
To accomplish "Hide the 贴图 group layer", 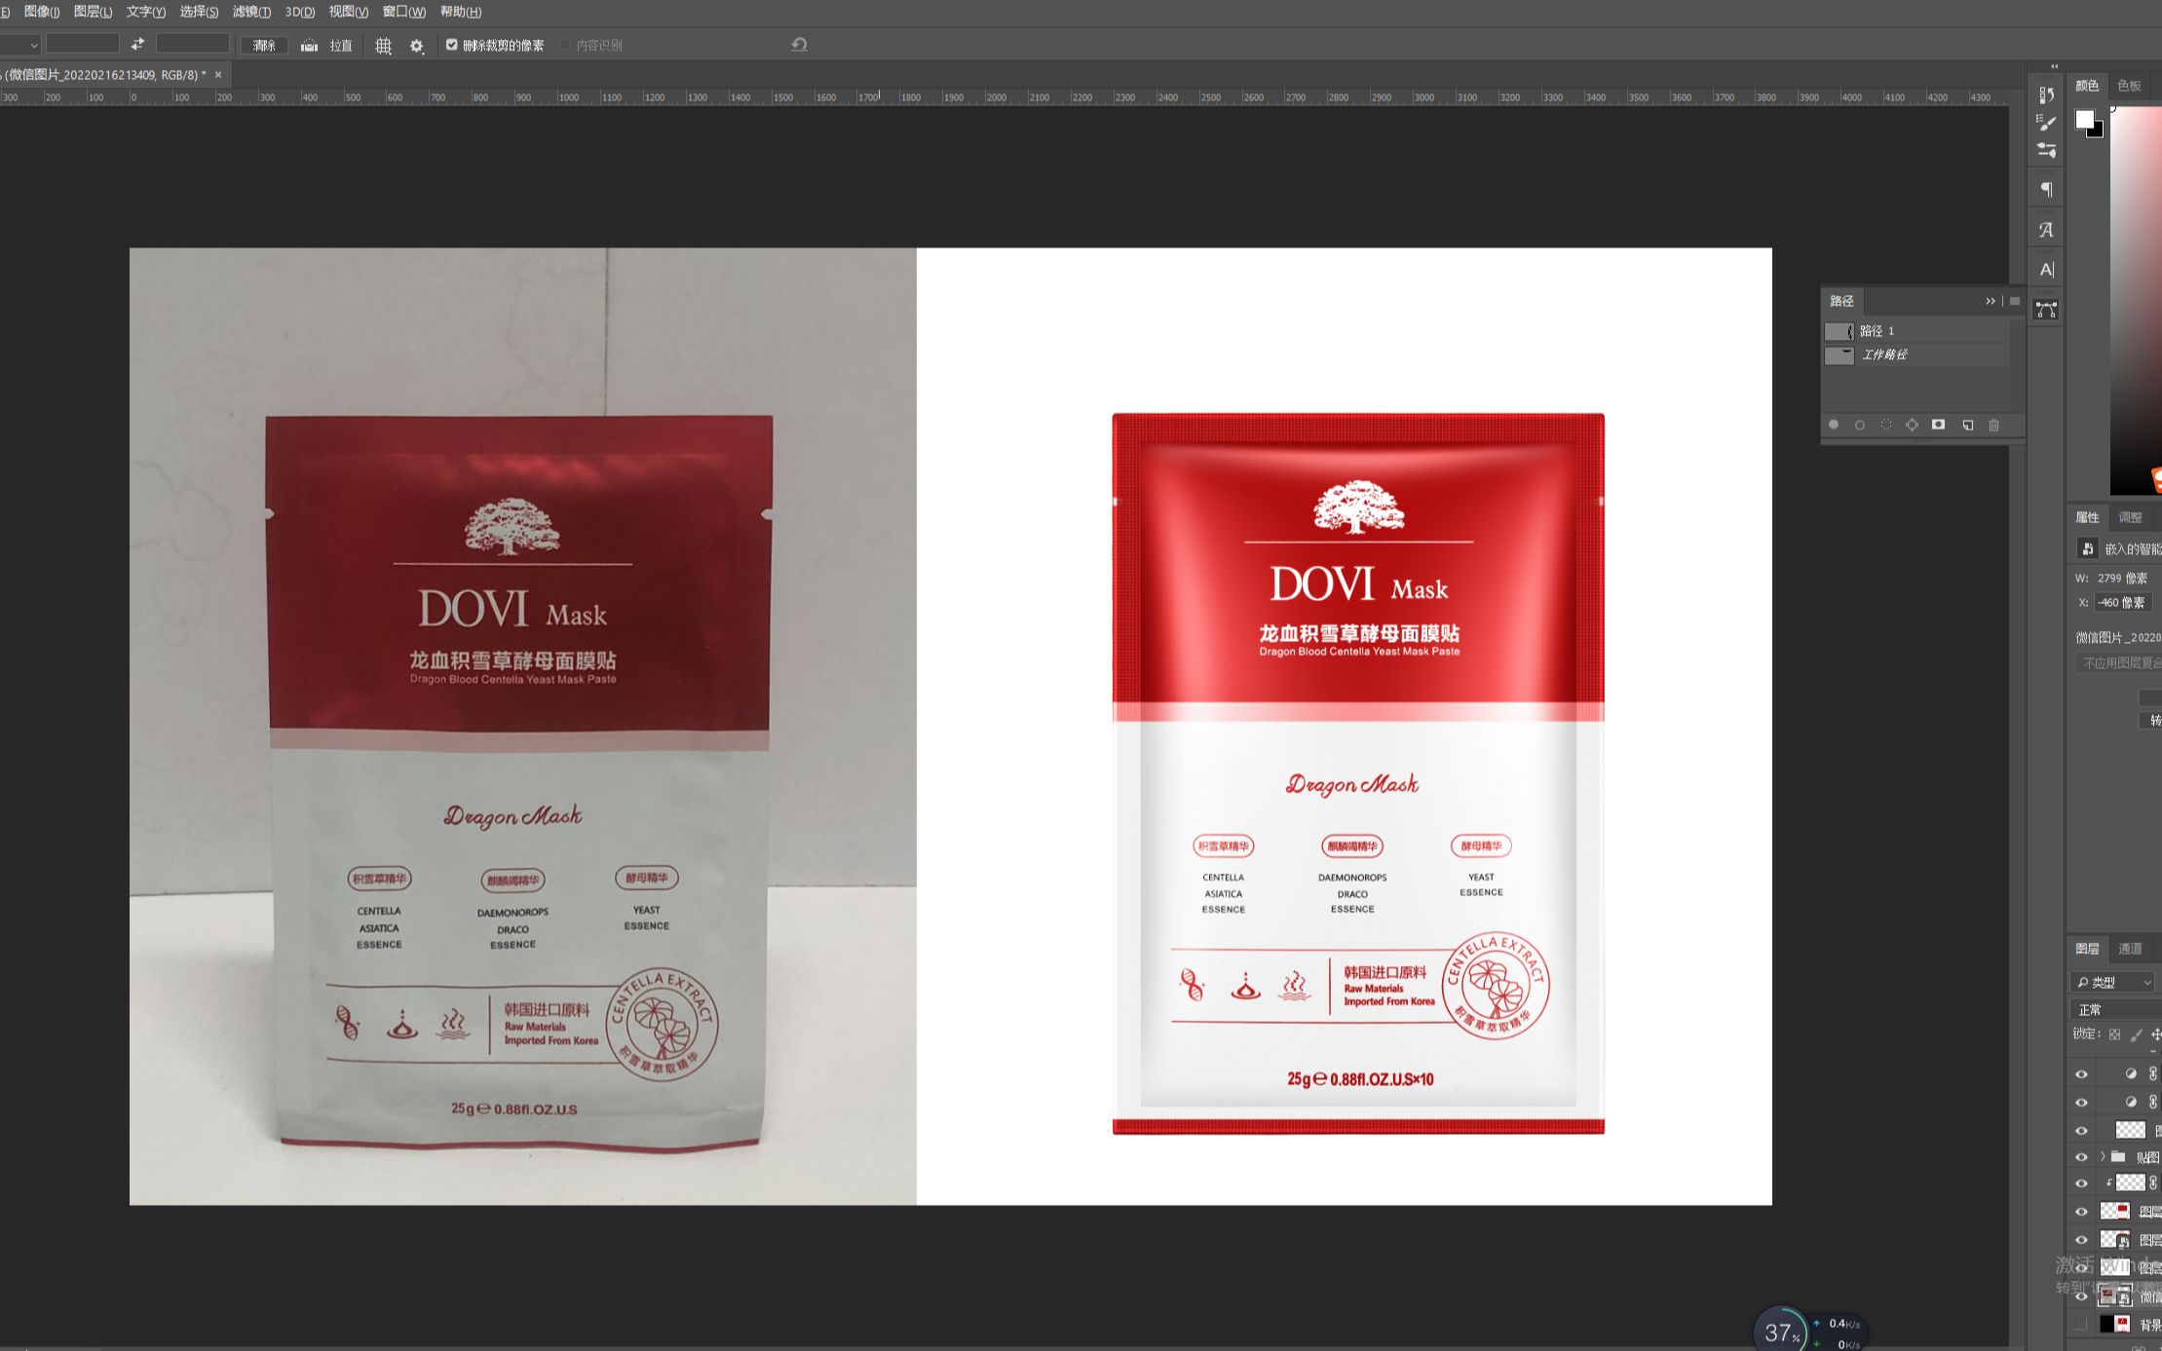I will coord(2081,1157).
